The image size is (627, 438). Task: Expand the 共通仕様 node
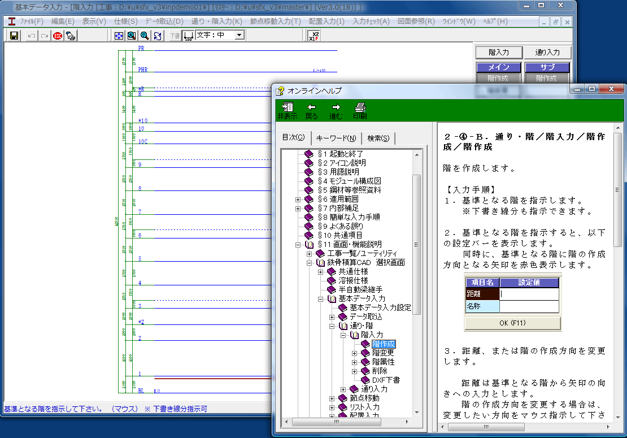click(x=320, y=272)
